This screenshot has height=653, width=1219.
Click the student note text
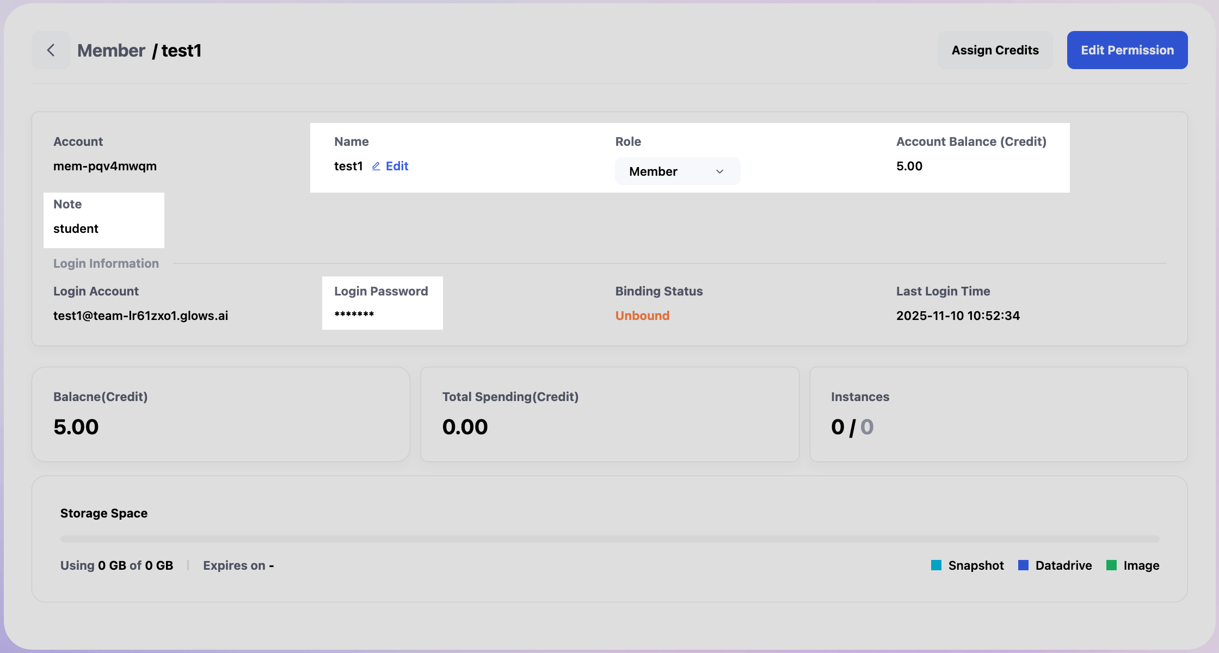[76, 229]
